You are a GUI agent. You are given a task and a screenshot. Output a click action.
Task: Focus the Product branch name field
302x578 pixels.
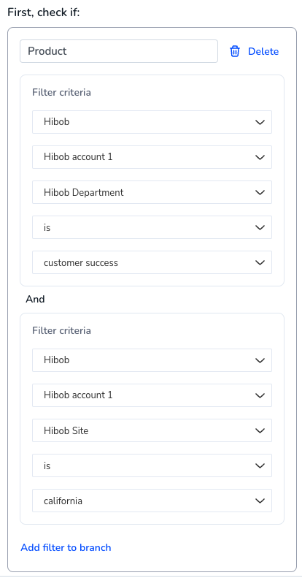pos(119,51)
